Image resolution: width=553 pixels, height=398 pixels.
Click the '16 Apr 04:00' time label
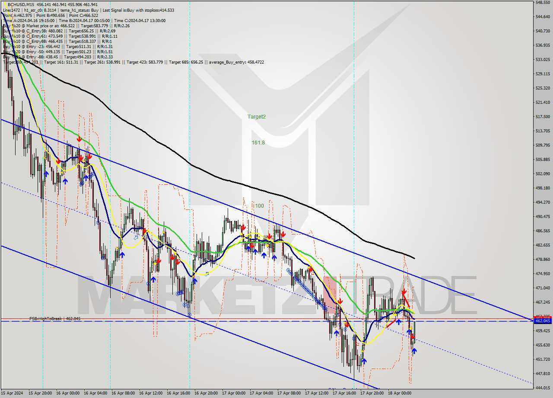coord(95,393)
